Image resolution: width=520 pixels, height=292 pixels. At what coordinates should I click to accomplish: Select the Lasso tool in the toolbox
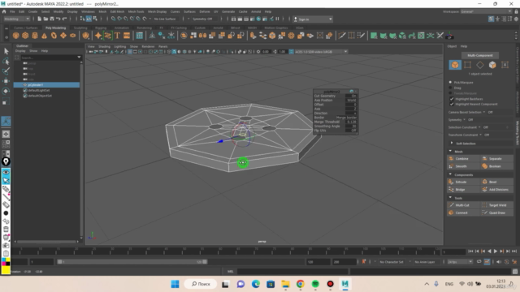[6, 61]
